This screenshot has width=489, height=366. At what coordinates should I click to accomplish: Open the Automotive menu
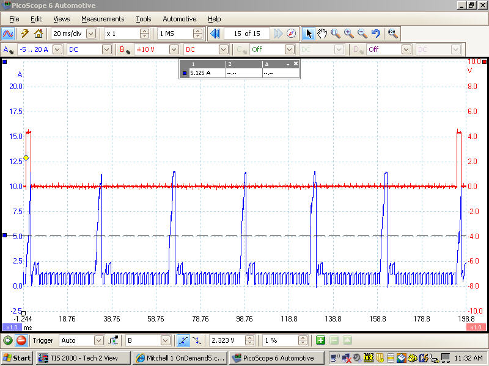180,19
